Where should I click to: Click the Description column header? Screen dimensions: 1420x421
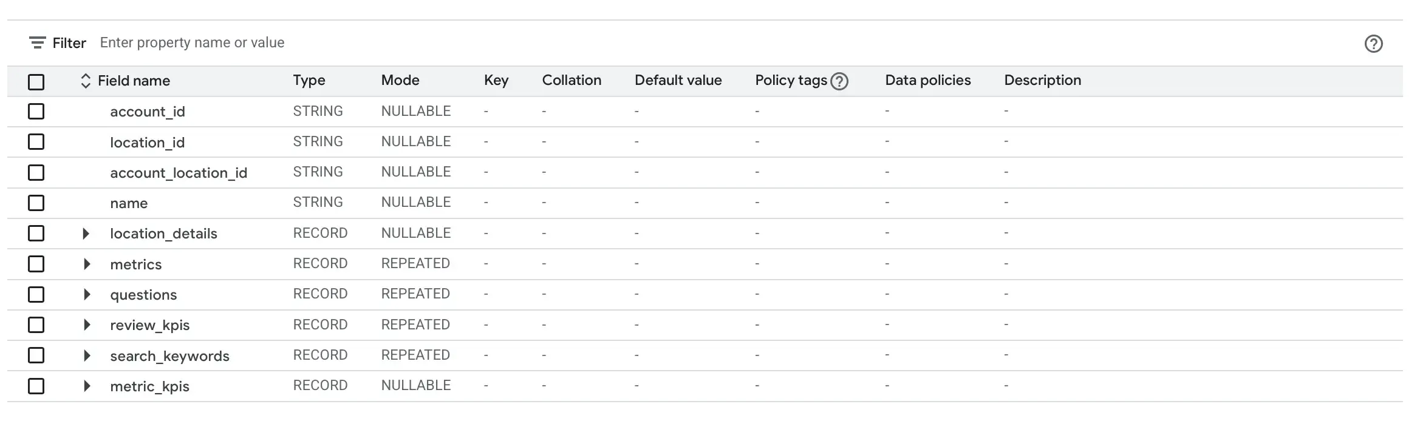click(1042, 81)
